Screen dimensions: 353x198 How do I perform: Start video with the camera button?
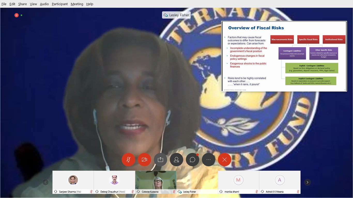144,160
